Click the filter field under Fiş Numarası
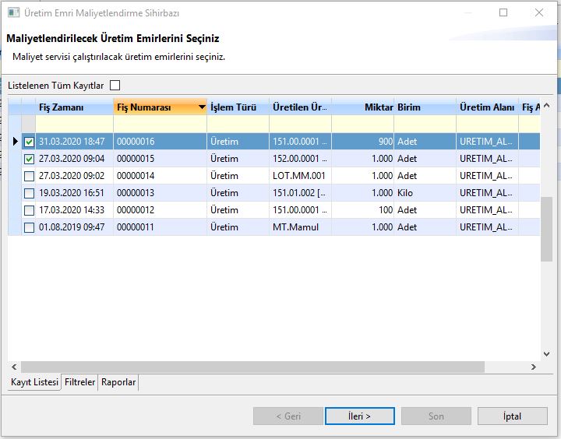This screenshot has width=561, height=439. tap(160, 124)
